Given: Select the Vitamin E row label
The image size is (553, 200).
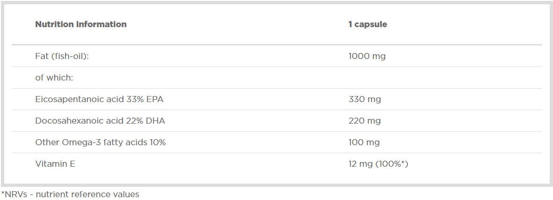Looking at the screenshot, I should point(55,164).
